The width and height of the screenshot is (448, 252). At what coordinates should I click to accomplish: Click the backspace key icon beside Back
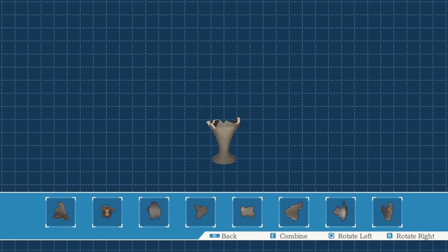[x=214, y=236]
